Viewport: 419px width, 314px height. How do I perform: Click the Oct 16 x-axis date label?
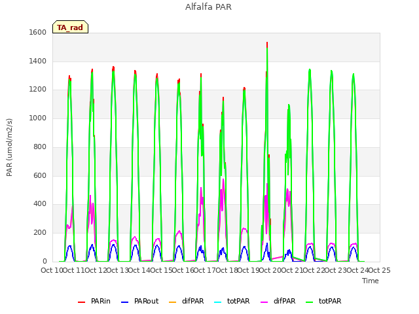coord(183,270)
